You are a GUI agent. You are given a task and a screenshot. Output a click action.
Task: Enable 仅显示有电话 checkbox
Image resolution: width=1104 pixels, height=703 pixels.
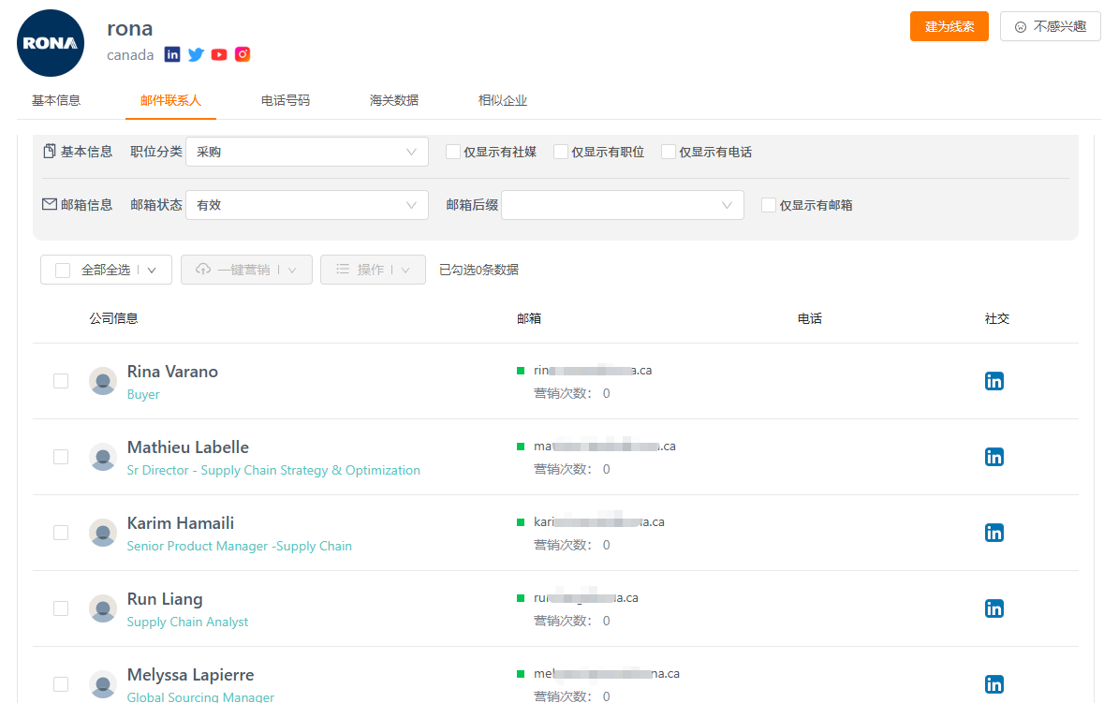coord(669,152)
